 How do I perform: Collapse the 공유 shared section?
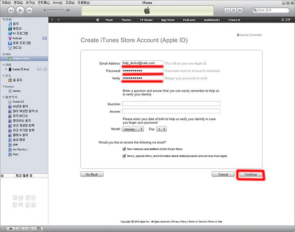pos(3,76)
